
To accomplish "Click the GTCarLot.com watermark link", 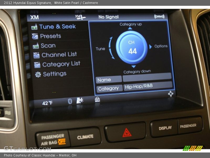I will coord(27,148).
